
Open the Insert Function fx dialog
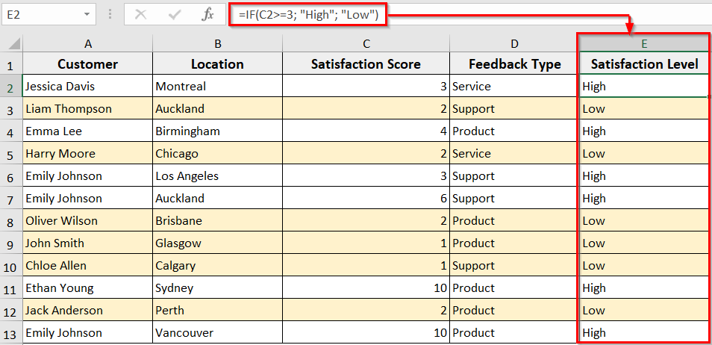208,14
